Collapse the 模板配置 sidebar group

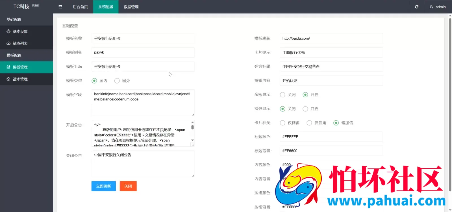[26, 55]
